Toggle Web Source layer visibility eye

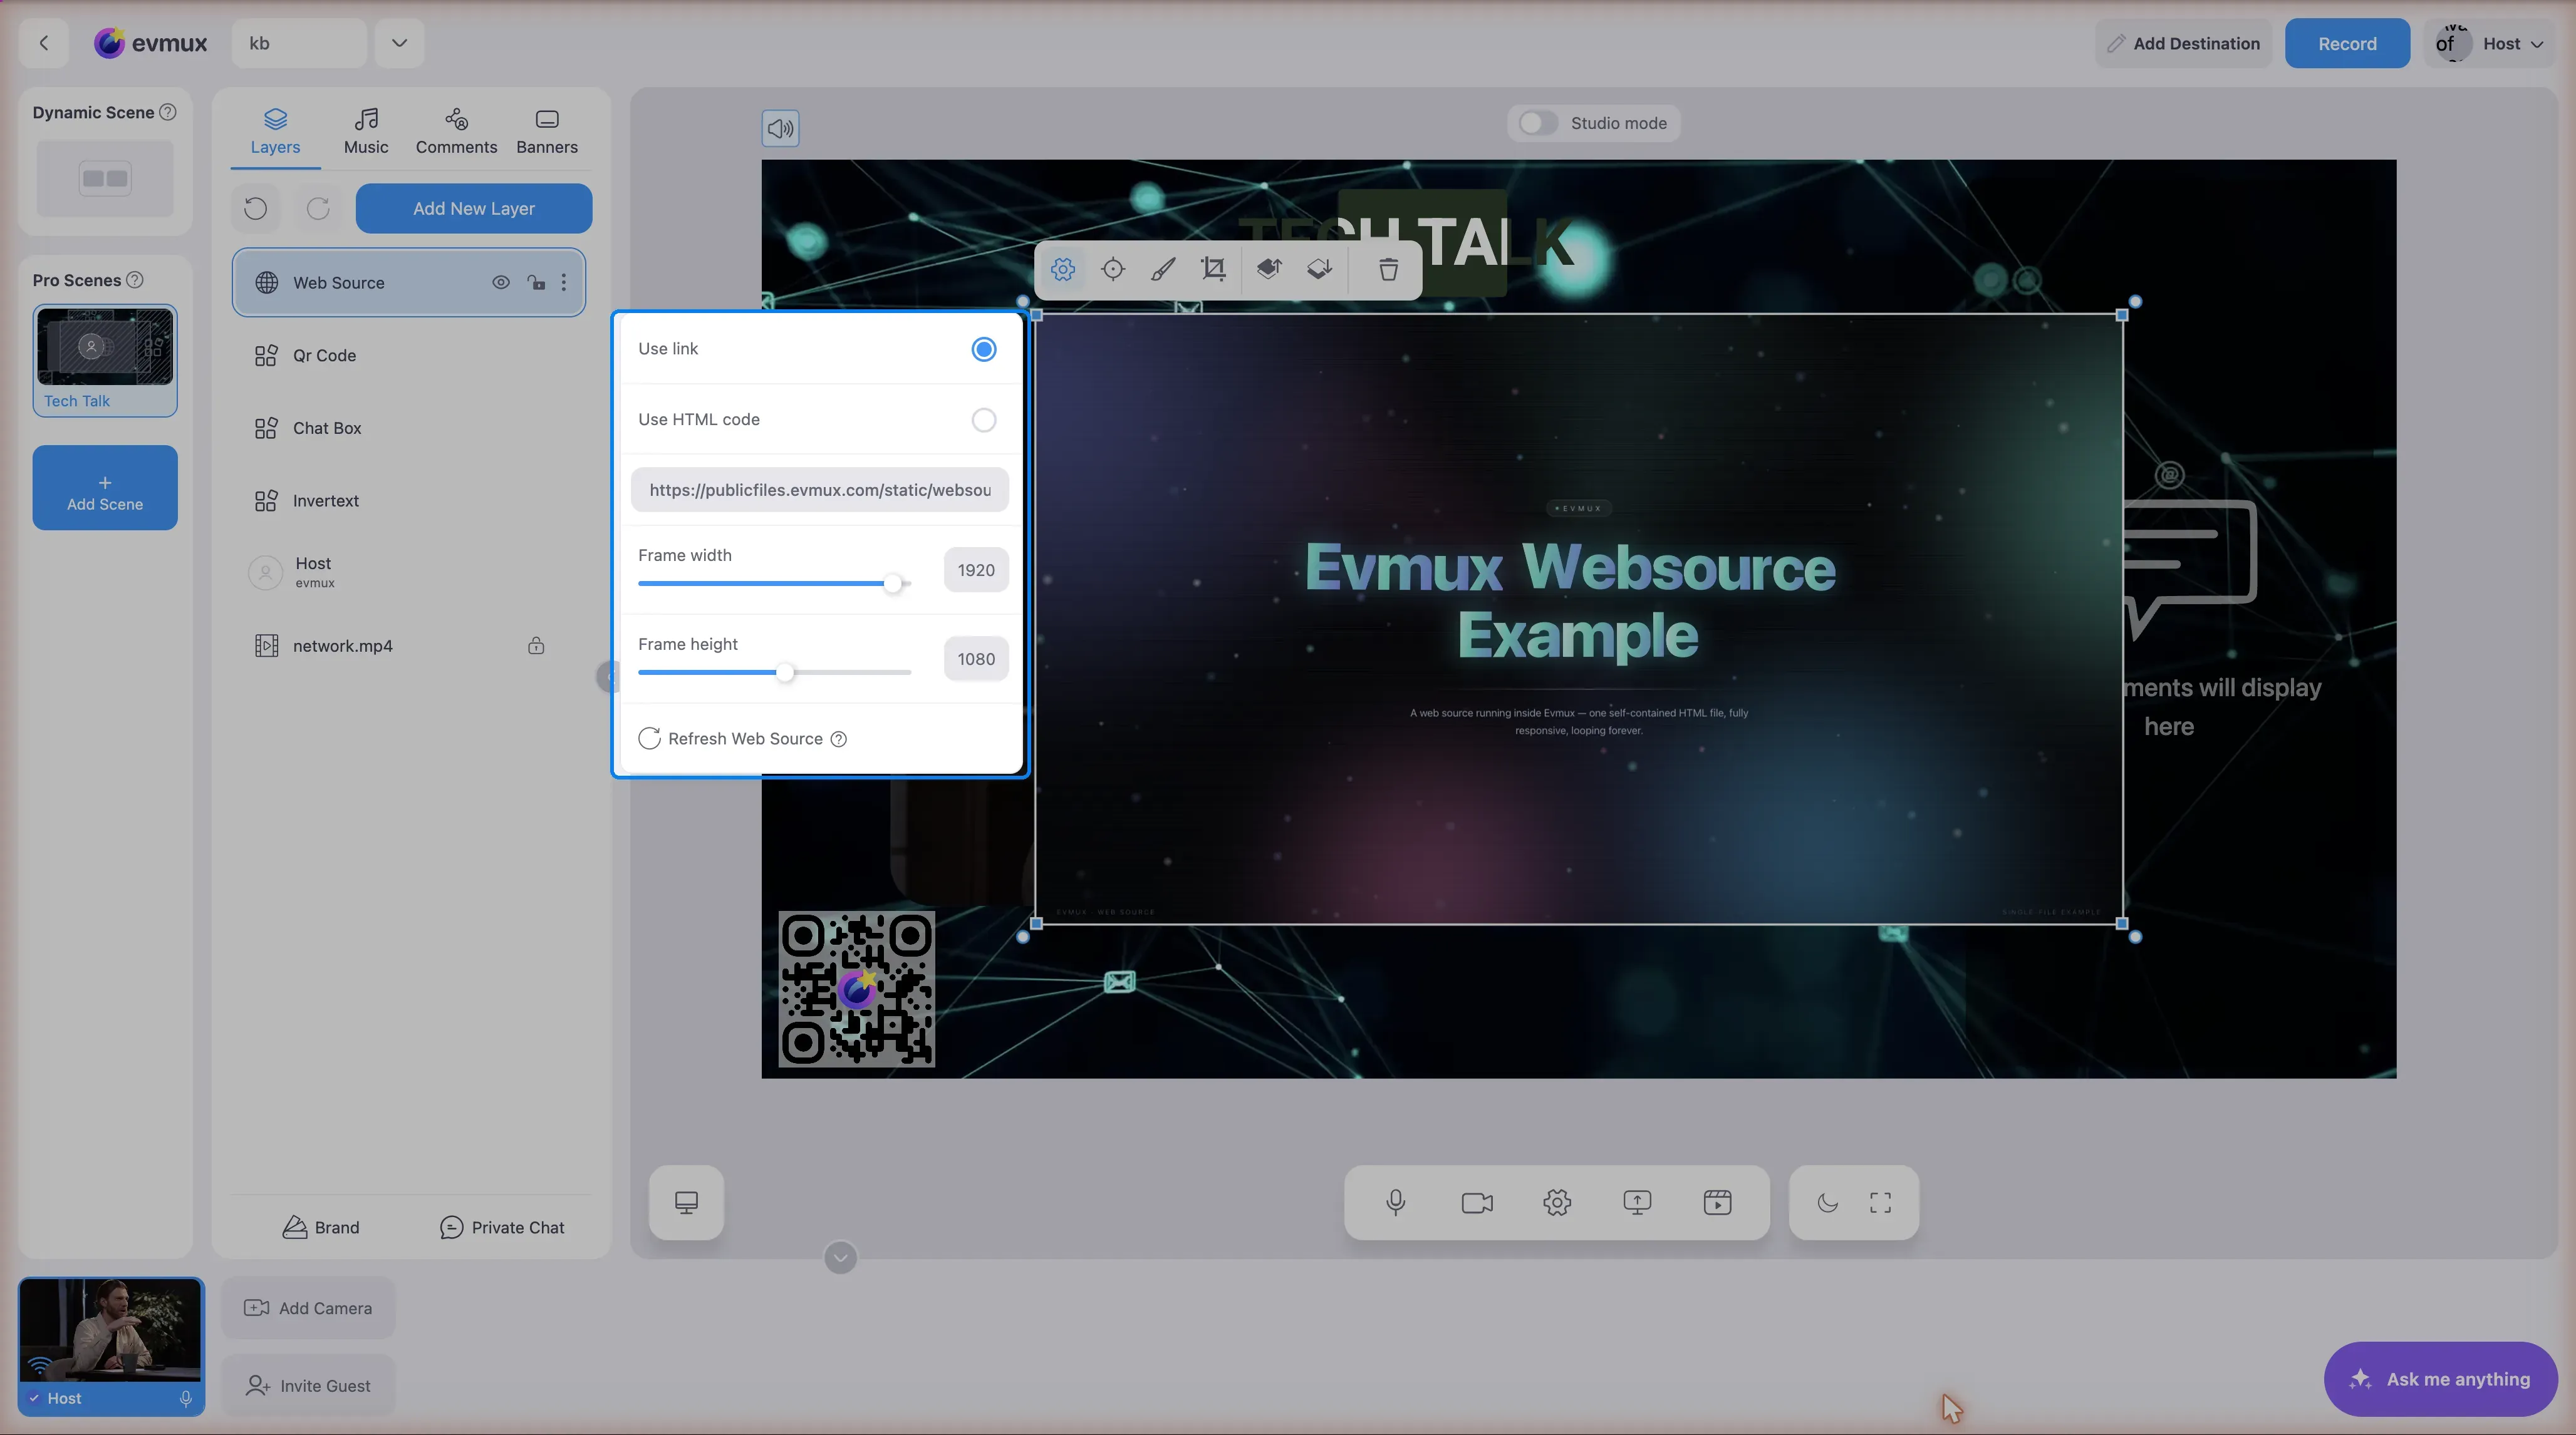pos(501,283)
